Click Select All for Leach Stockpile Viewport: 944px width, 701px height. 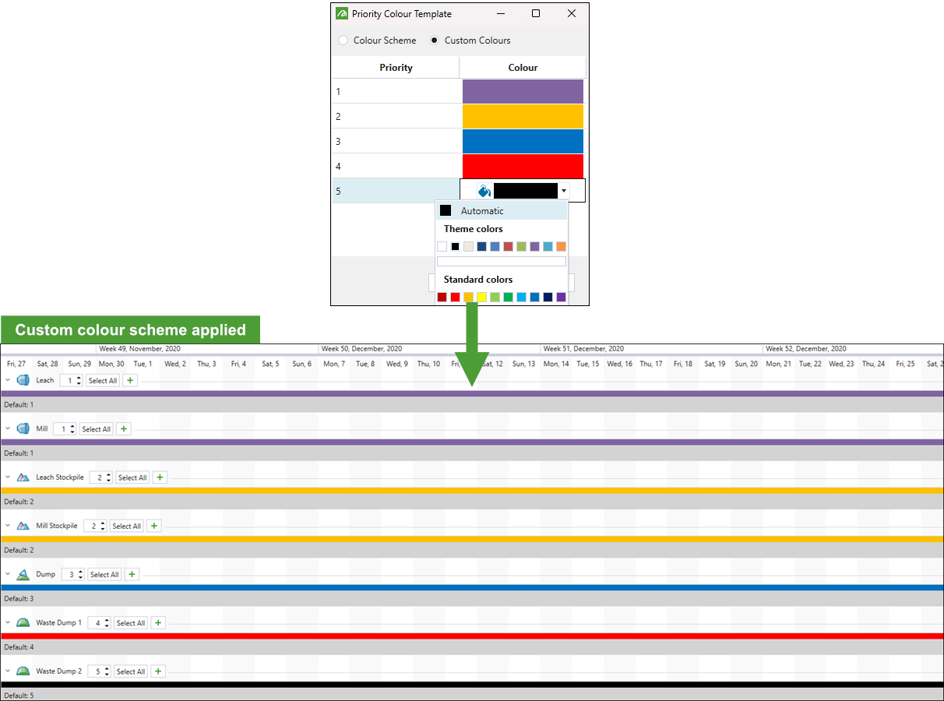pyautogui.click(x=132, y=477)
